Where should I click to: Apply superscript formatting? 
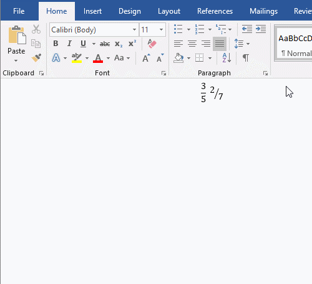[132, 44]
